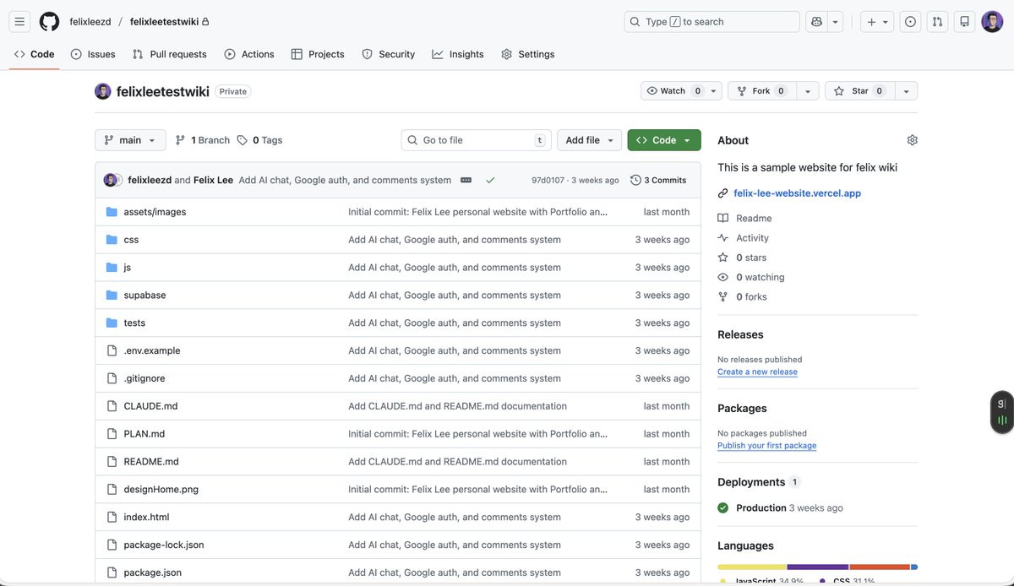
Task: Open README.md file row
Action: (x=398, y=462)
